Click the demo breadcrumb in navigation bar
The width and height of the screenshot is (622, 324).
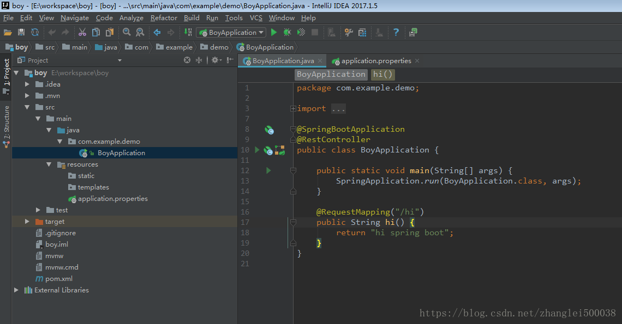click(219, 47)
